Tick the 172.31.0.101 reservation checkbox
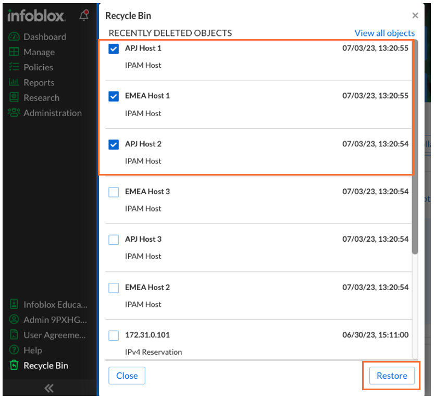 pos(114,335)
